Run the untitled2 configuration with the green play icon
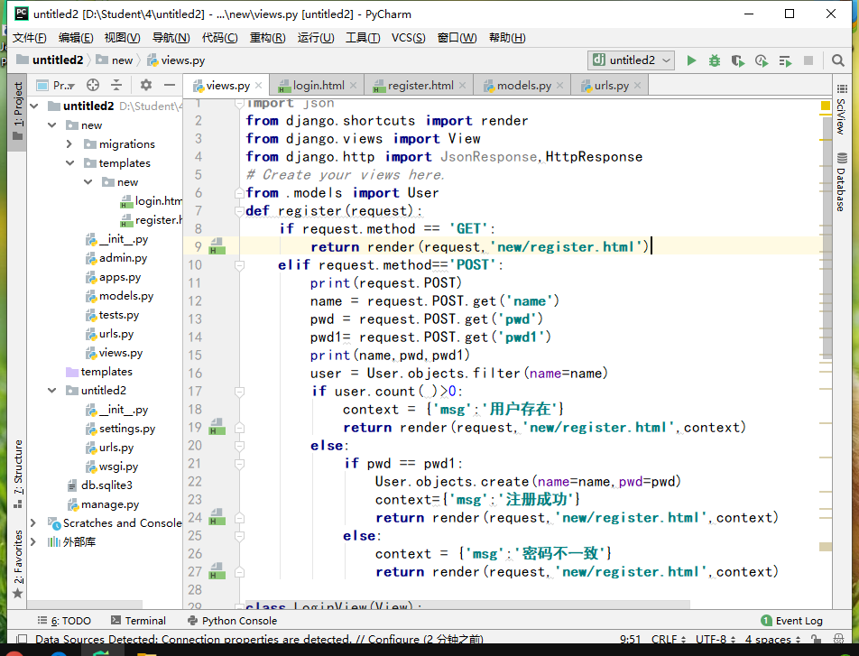The image size is (859, 656). [x=691, y=60]
